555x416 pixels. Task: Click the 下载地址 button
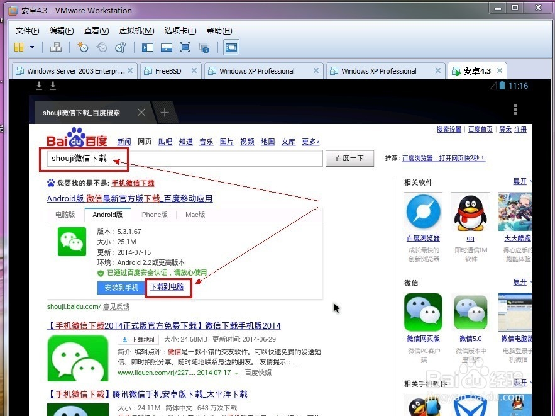pos(138,339)
